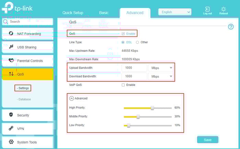Click the Middle Priority slider handle
Viewport: 240px width, 149px height.
(x=138, y=117)
